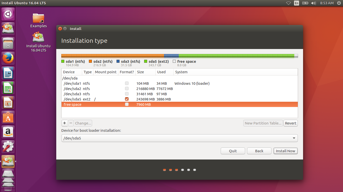This screenshot has height=192, width=343.
Task: Click the sda5 (ext2) legend color square
Action: [x=146, y=61]
